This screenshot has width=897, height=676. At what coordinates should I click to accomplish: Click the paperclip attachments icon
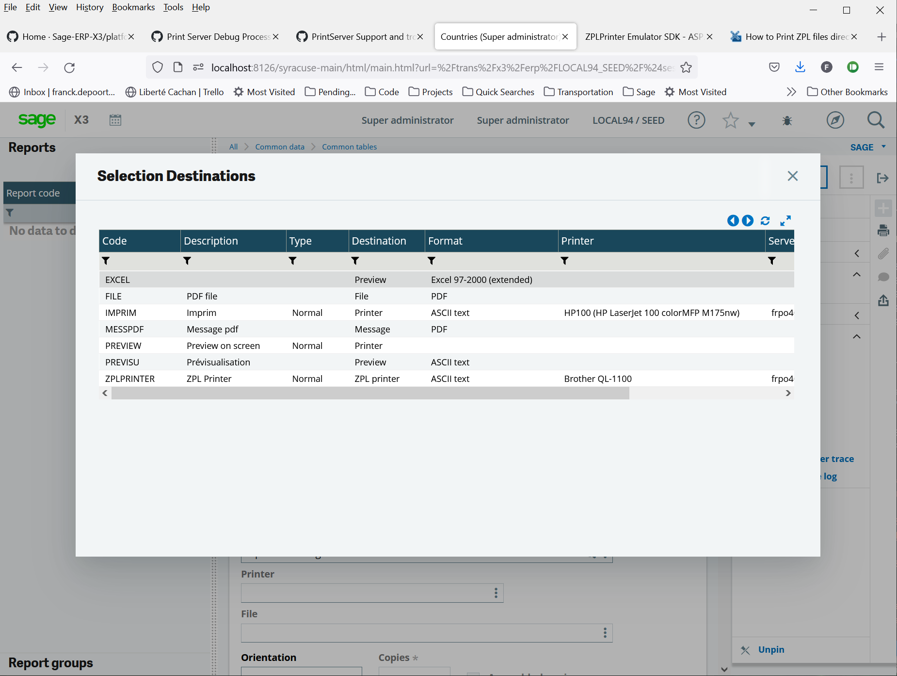883,253
